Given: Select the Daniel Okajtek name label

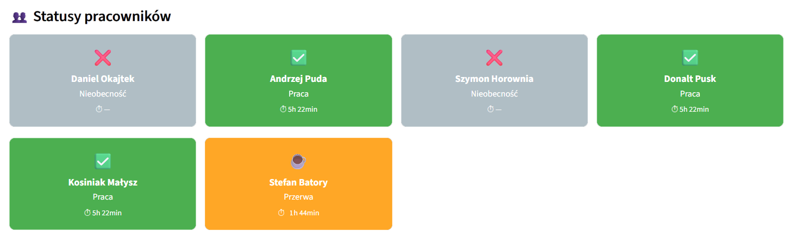Looking at the screenshot, I should [103, 79].
